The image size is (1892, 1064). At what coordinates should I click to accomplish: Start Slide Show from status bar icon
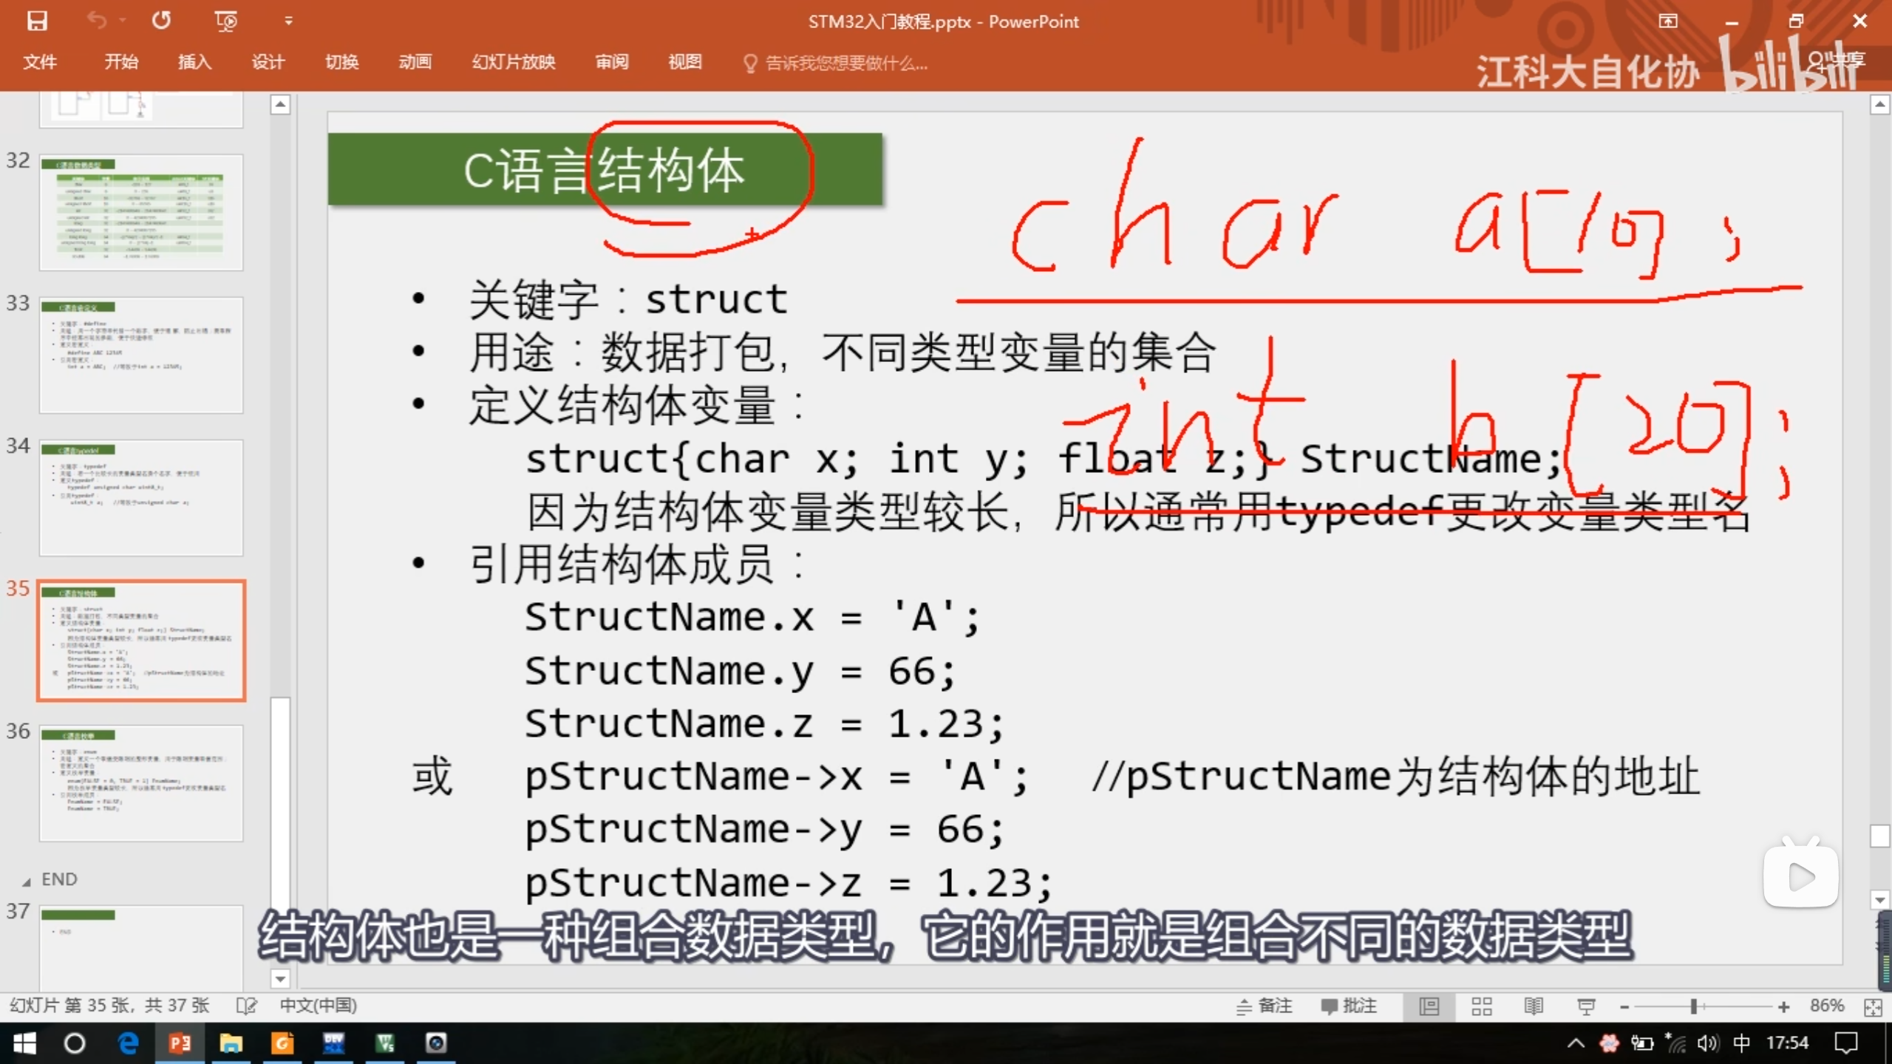coord(1586,1006)
